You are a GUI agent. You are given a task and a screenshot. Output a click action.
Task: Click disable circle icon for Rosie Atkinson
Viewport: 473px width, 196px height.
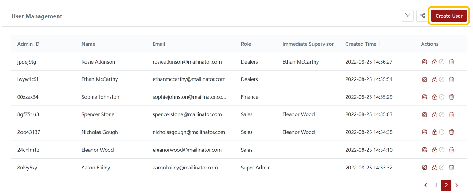pos(441,62)
